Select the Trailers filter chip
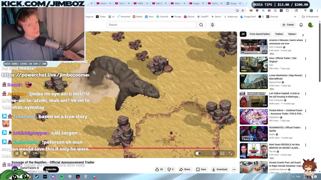The width and height of the screenshot is (321, 180). pyautogui.click(x=279, y=34)
